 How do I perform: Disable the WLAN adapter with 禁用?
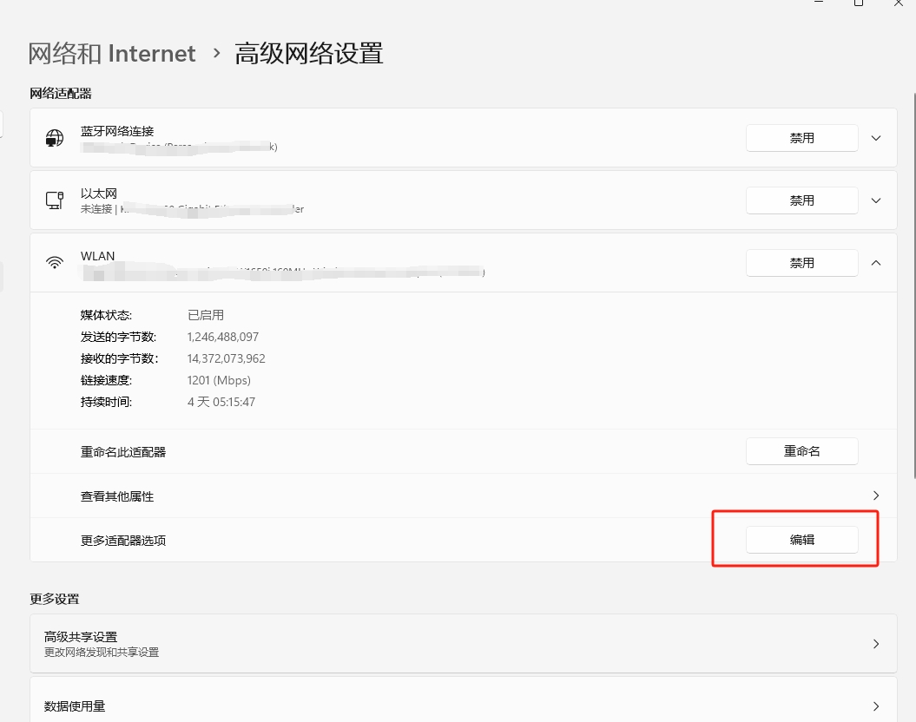click(801, 263)
